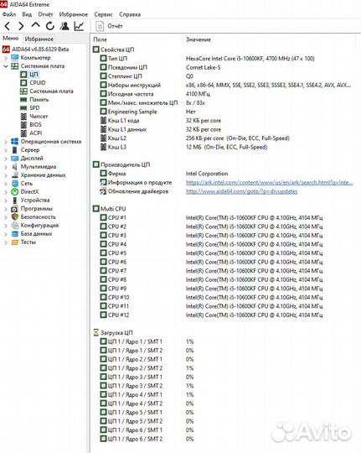361x453 pixels.
Task: Open the Системная плата sub-item icon
Action: 23,91
